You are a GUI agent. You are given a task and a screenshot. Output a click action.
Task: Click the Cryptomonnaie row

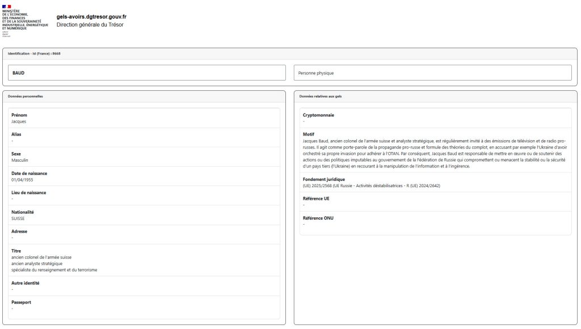click(435, 118)
